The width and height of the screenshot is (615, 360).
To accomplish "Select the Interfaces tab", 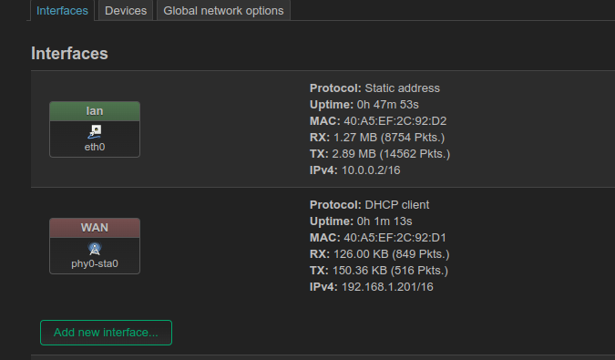I will (x=62, y=11).
